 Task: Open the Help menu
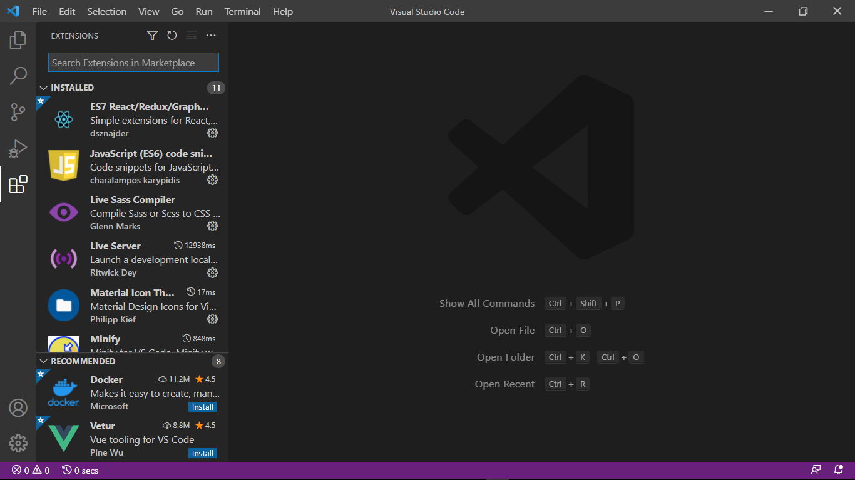tap(283, 12)
